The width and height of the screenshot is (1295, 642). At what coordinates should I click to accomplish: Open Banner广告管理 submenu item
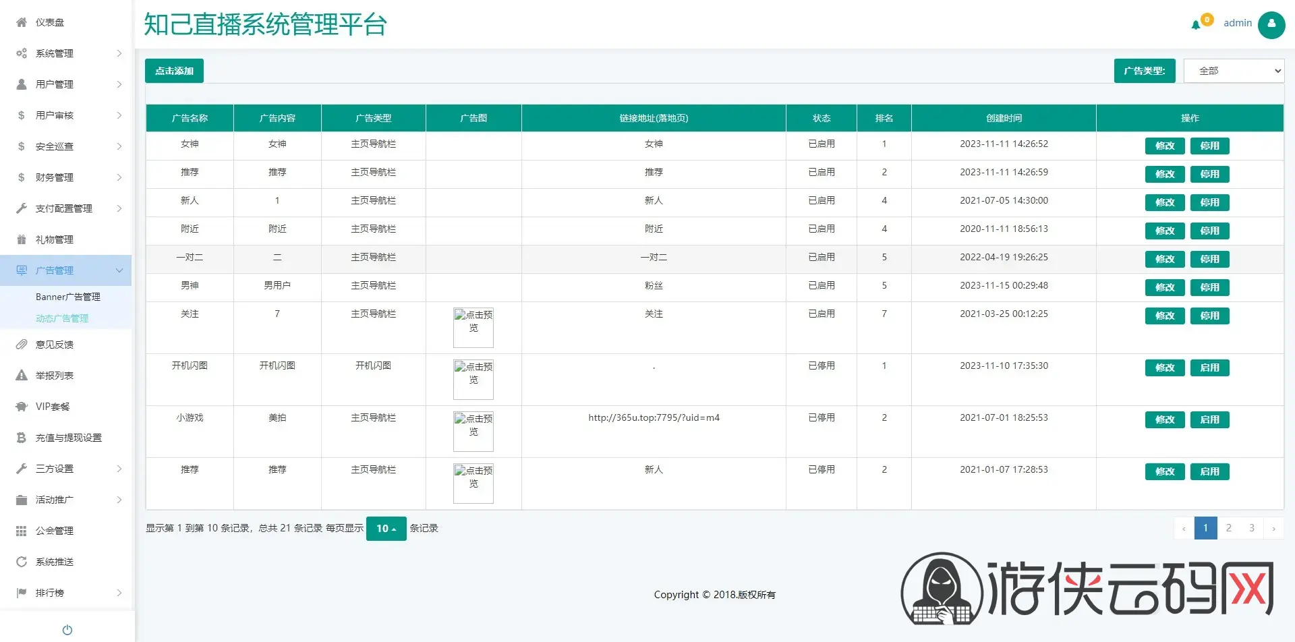point(68,297)
